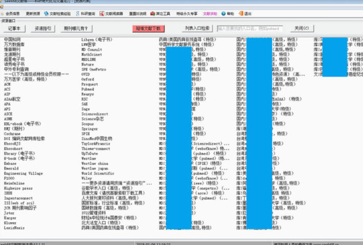Viewport: 363px width, 245px height.
Task: Click the 资源指引 button
Action: 43,28
